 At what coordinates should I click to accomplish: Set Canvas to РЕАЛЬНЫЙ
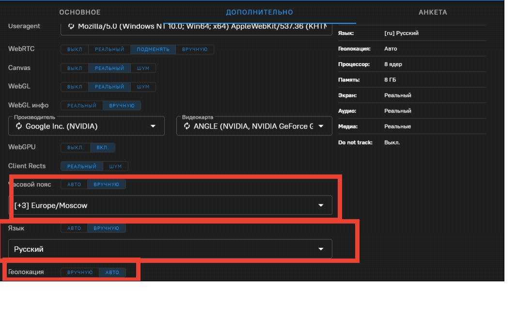[x=110, y=68]
